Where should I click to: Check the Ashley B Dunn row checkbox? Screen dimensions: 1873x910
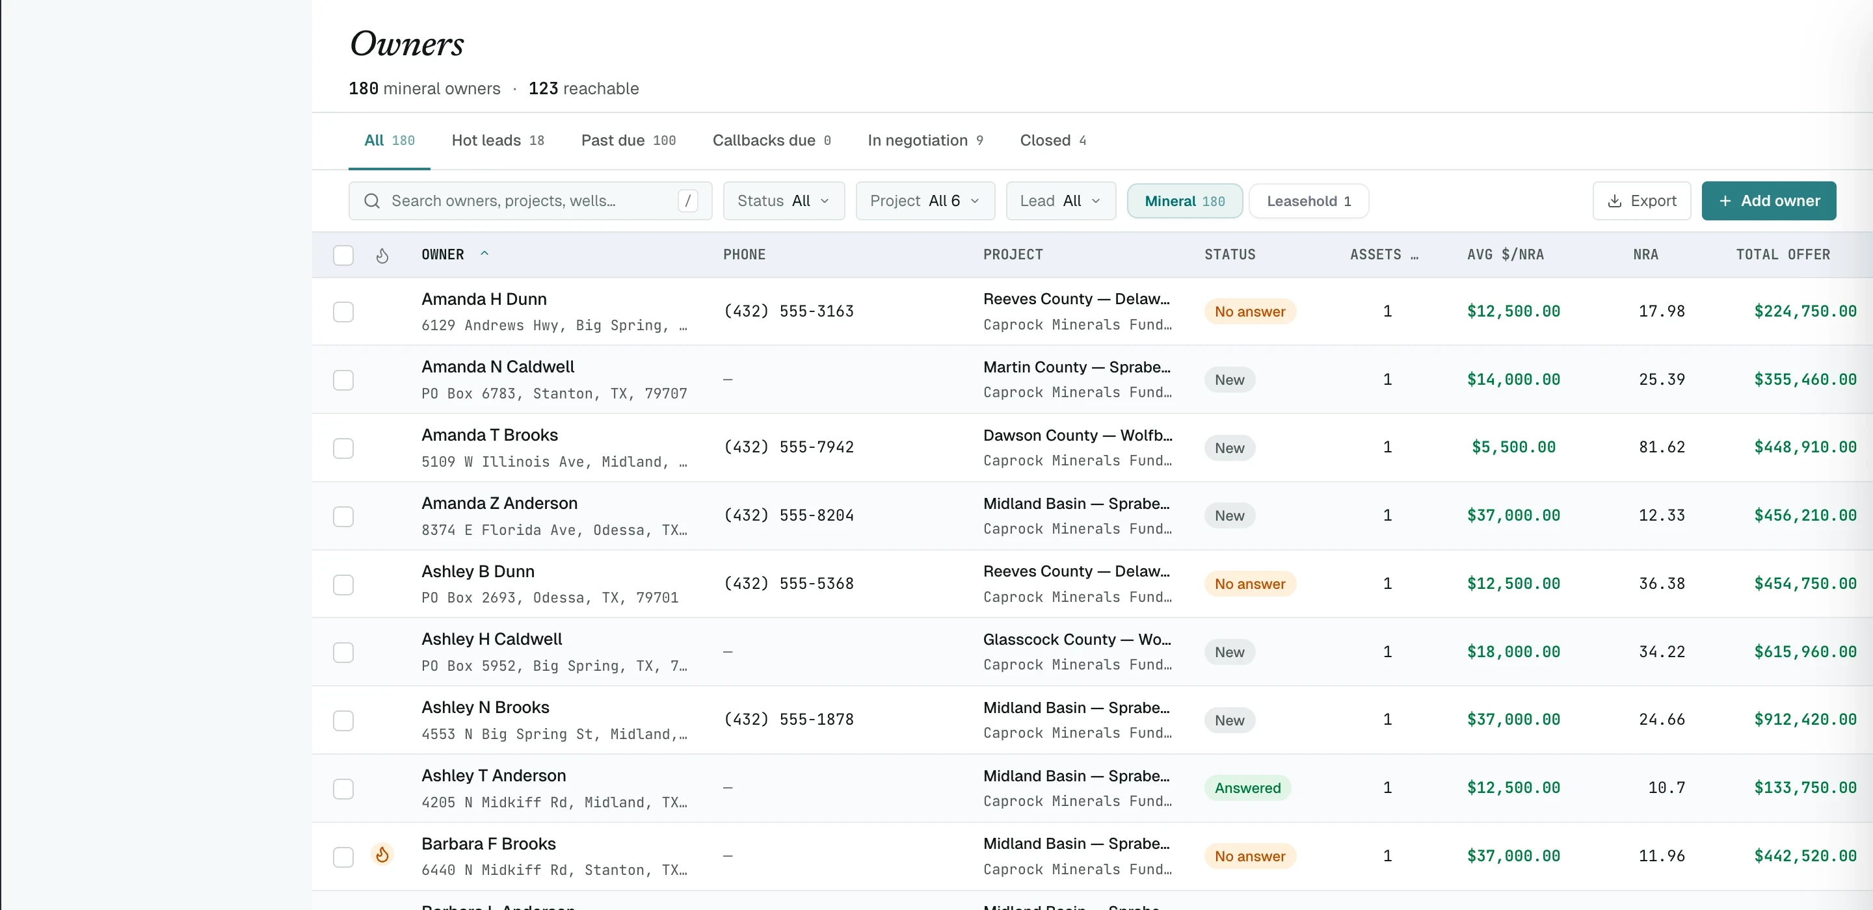(x=343, y=584)
